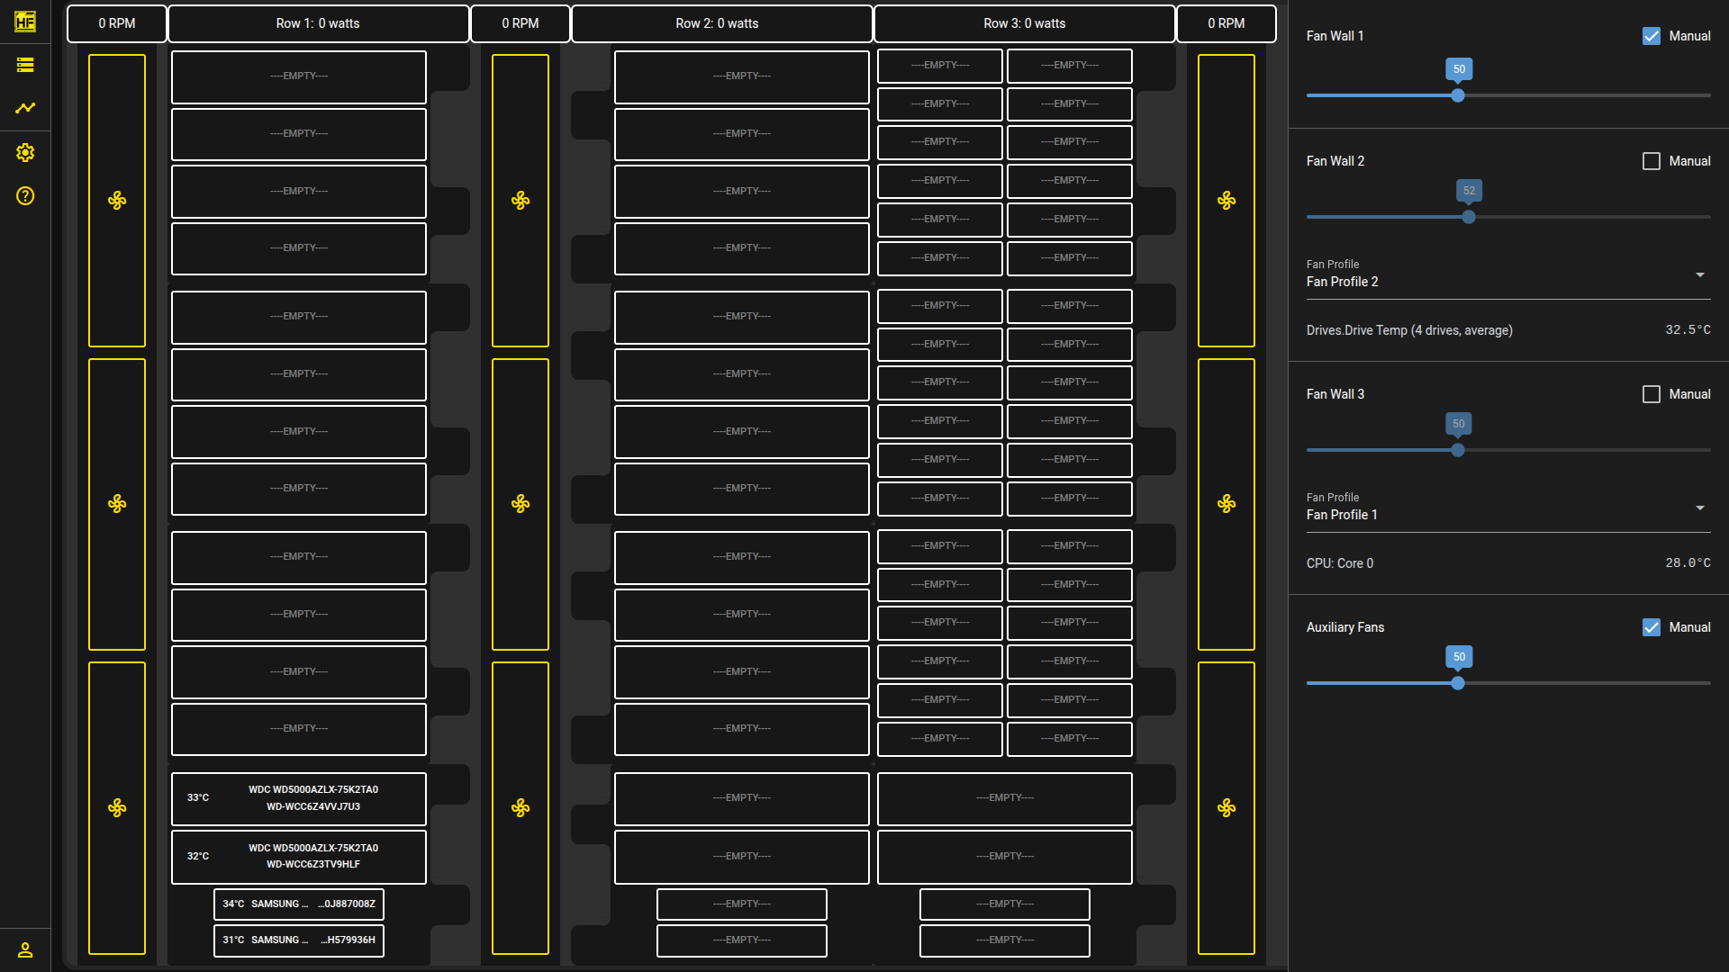Select drive WD-WCC6Z4VVJ7U3 at 33°C
Screen dimensions: 1729x972
[299, 798]
